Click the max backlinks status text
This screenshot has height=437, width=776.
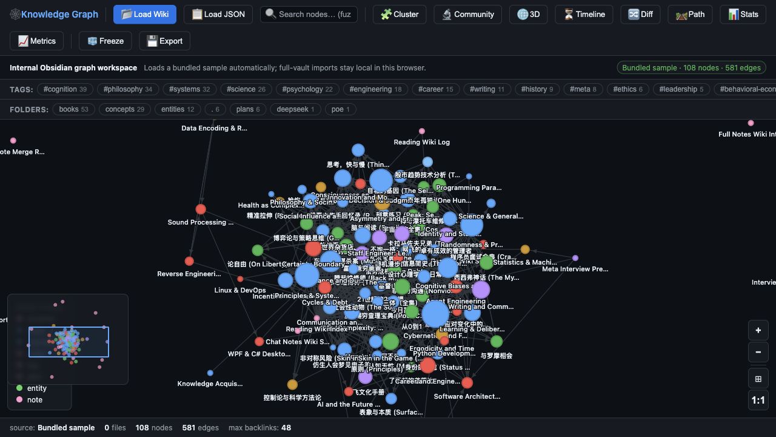coord(259,427)
